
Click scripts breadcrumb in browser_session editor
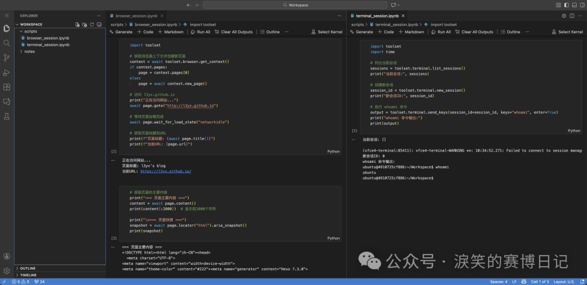117,24
